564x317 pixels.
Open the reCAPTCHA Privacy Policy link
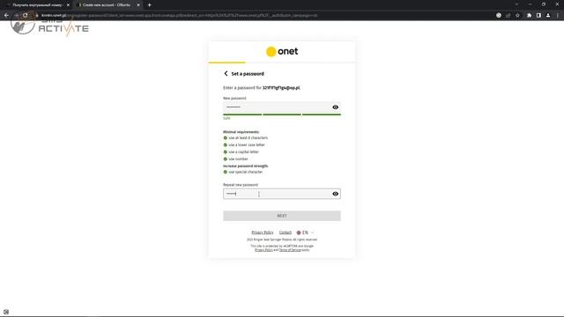coord(263,250)
